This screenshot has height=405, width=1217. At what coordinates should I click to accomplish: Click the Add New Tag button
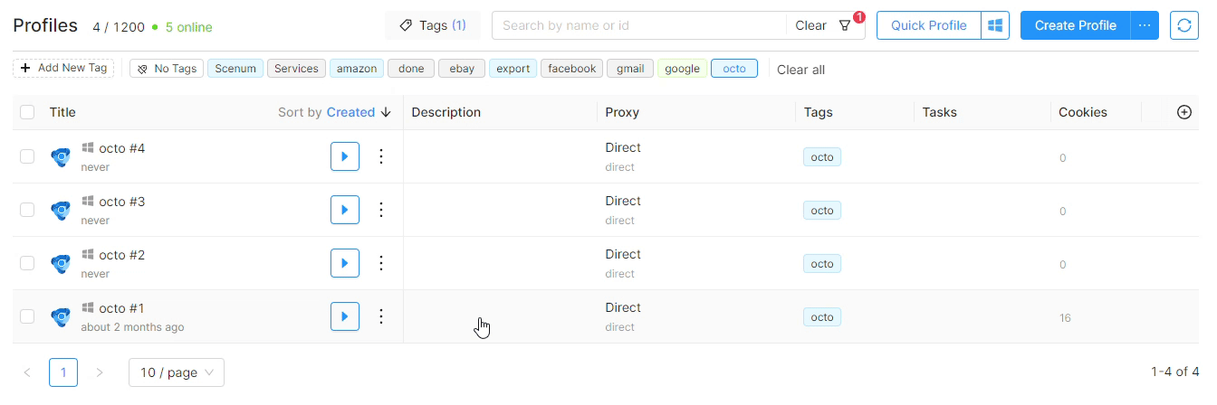(x=63, y=69)
